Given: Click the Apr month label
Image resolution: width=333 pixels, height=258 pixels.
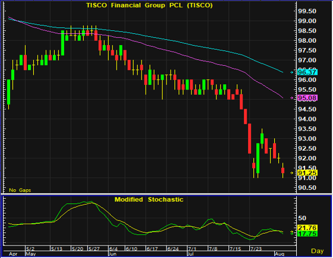Looking at the screenshot, I should [x=13, y=254].
